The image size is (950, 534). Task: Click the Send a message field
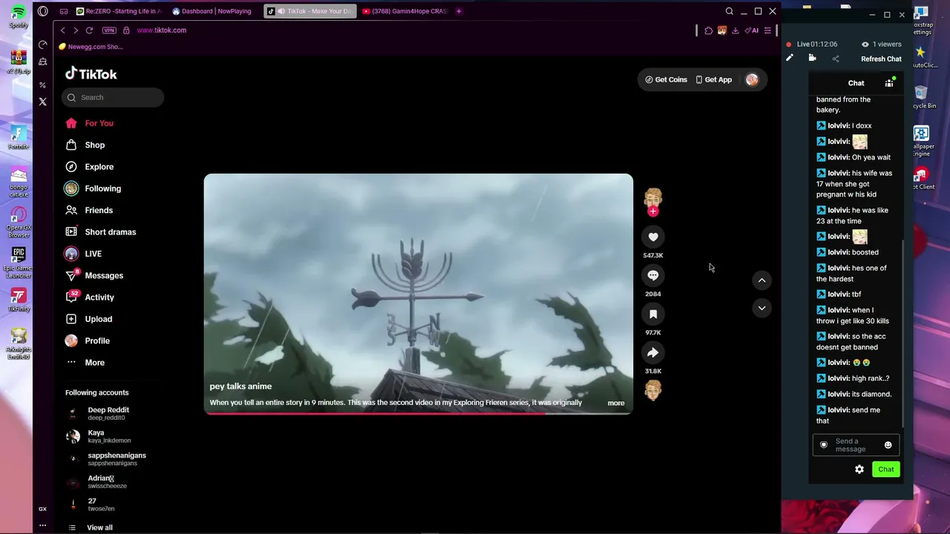coord(855,445)
